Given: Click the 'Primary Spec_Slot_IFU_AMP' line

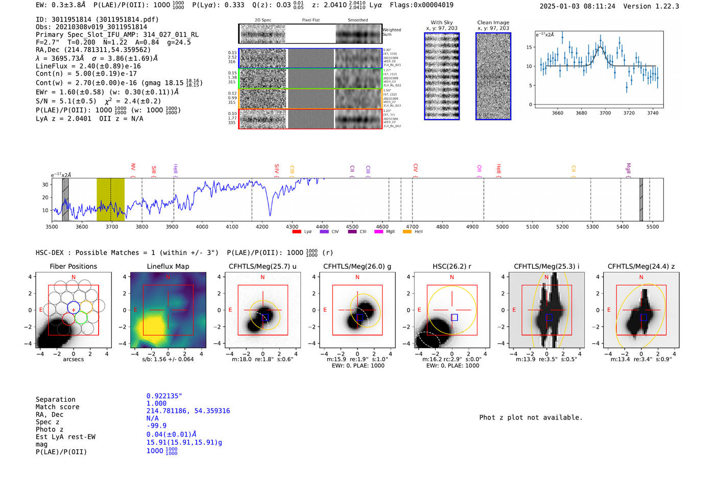Looking at the screenshot, I should coord(117,35).
